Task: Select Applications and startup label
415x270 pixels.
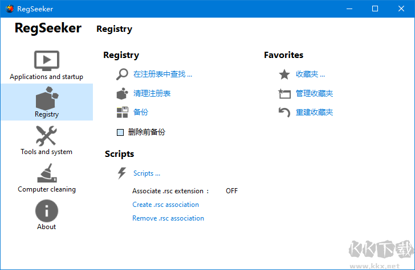Action: (x=47, y=77)
